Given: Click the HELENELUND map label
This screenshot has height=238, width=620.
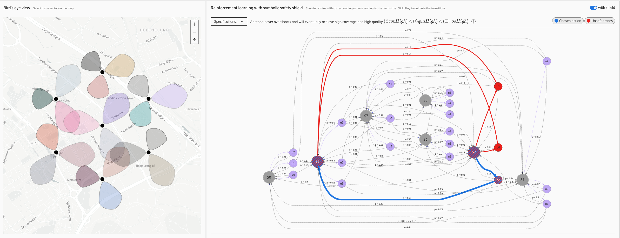Looking at the screenshot, I should coord(155,30).
